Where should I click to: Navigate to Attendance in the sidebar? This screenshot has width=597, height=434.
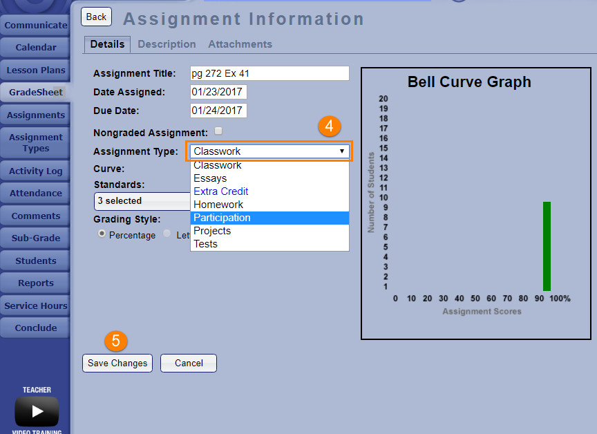36,194
